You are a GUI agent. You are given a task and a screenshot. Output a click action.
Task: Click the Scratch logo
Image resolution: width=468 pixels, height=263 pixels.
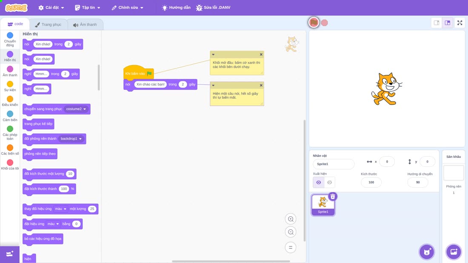click(17, 8)
